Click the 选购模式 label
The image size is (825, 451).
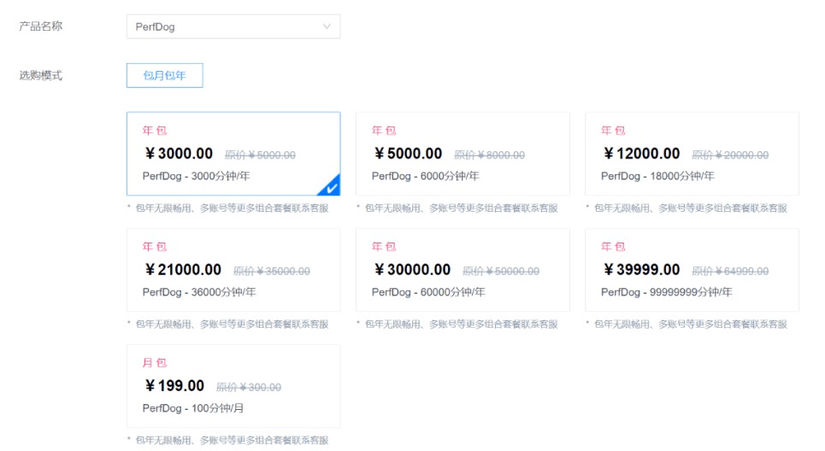pyautogui.click(x=40, y=75)
